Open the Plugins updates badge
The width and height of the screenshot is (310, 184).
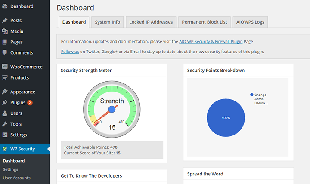click(30, 103)
